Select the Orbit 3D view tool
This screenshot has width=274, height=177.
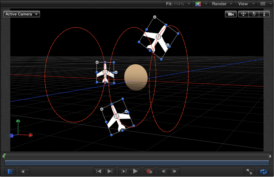254,14
